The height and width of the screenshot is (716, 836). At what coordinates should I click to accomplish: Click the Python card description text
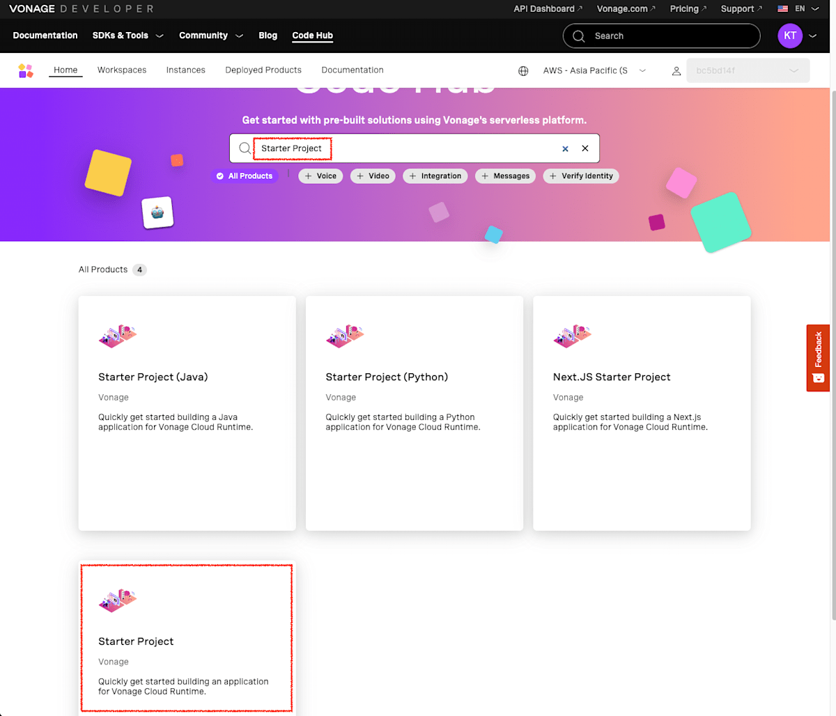[x=403, y=422]
